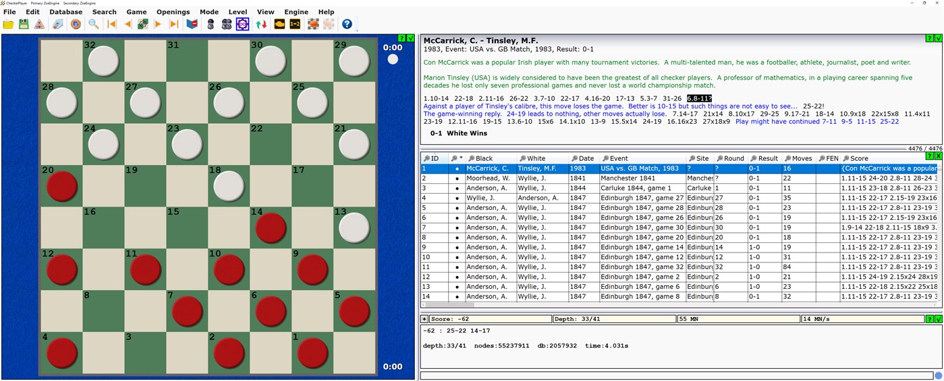Open the Game menu
Image resolution: width=944 pixels, height=381 pixels.
point(137,11)
